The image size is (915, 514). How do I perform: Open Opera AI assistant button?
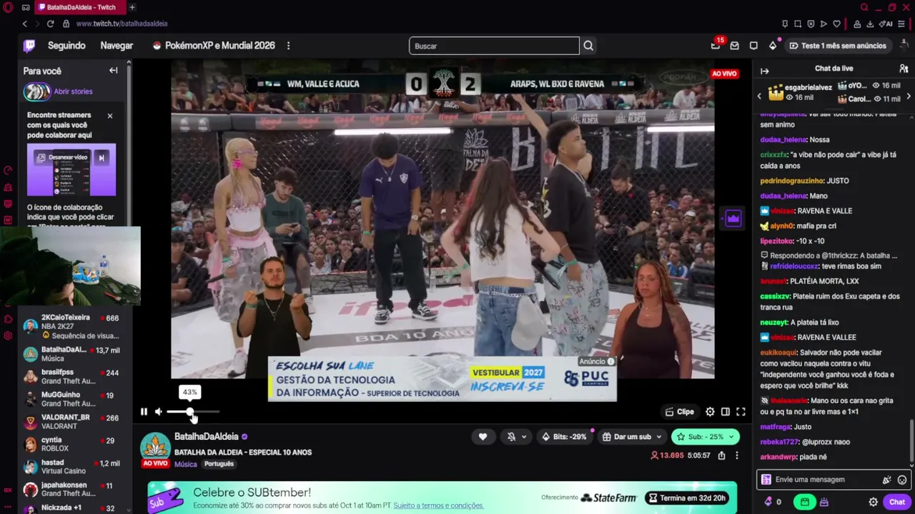887,24
